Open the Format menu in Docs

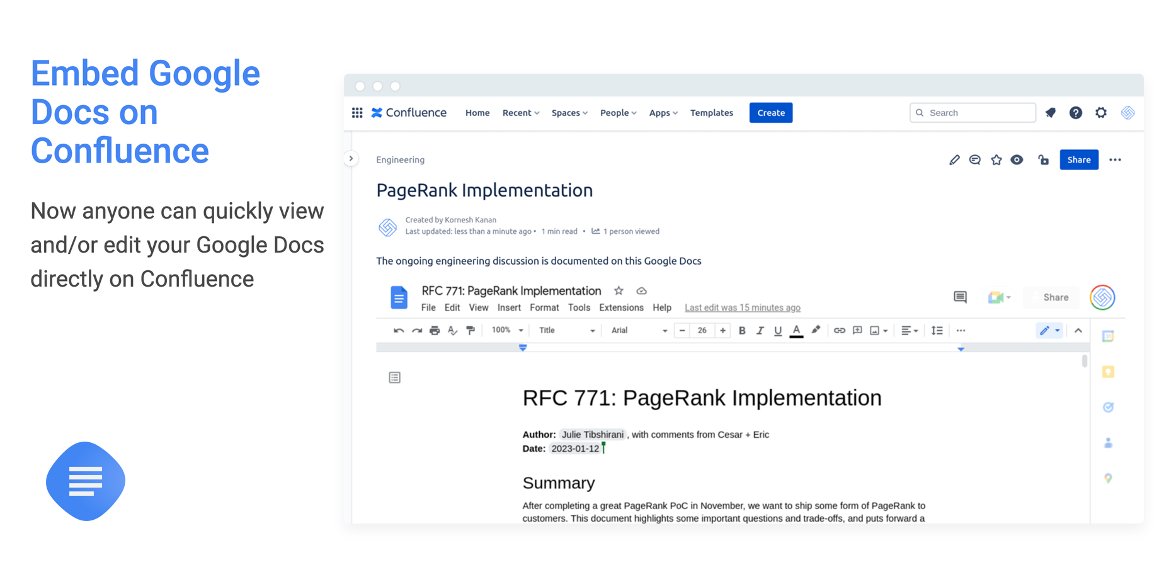click(x=544, y=308)
